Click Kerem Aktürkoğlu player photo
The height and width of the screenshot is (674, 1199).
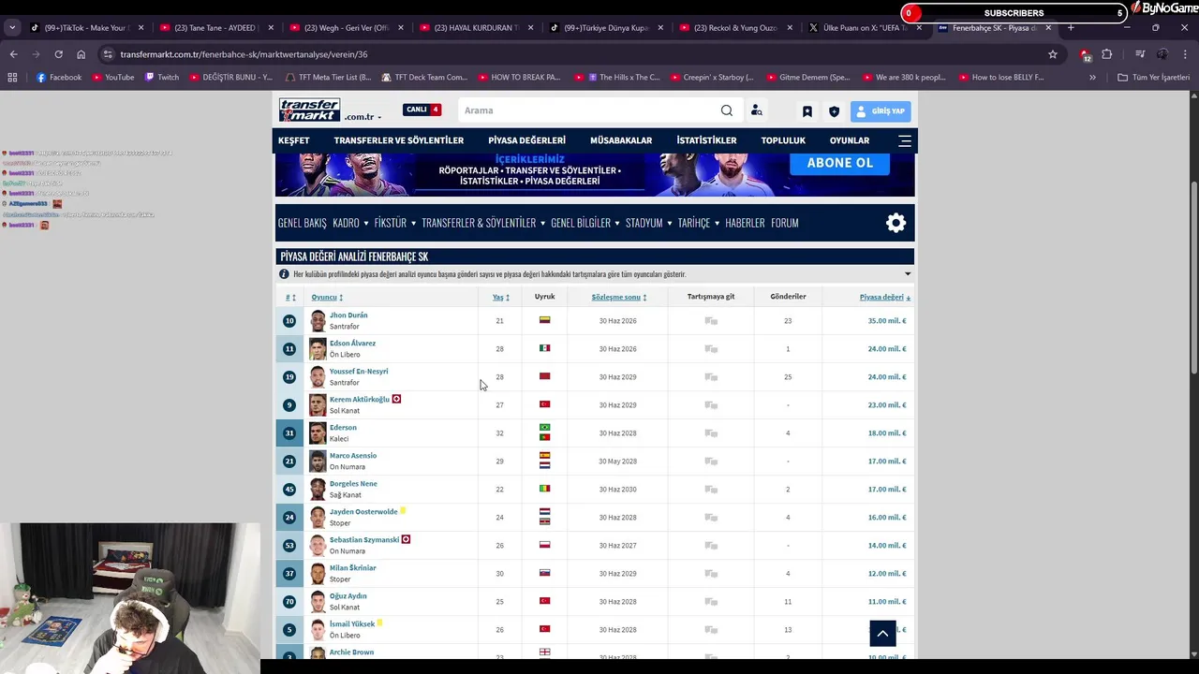[x=318, y=405]
